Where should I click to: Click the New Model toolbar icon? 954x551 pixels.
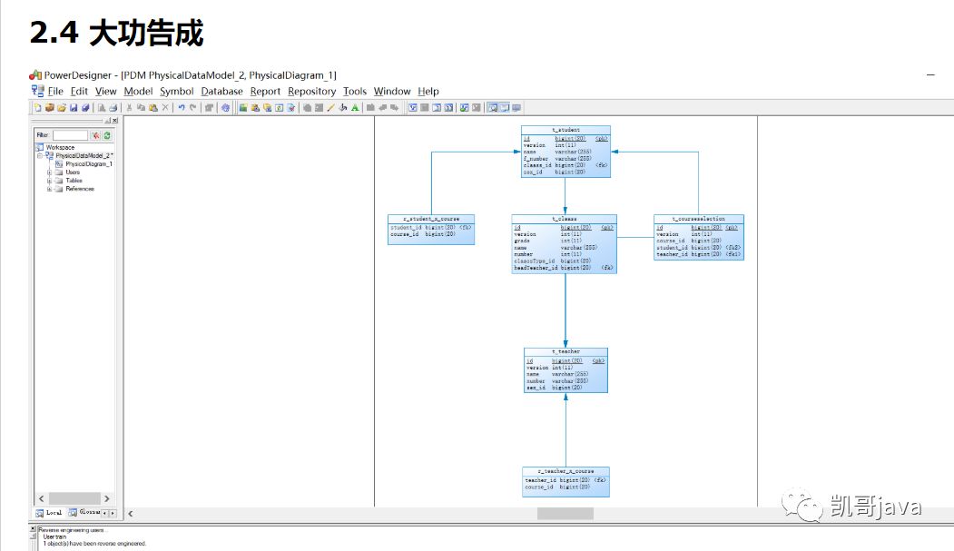(x=38, y=108)
